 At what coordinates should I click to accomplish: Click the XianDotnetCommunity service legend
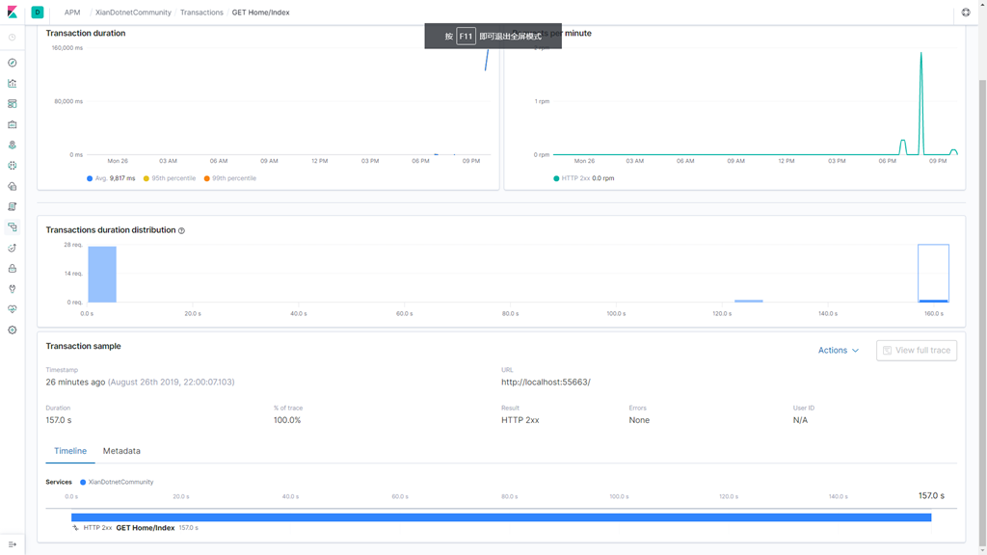pyautogui.click(x=117, y=482)
